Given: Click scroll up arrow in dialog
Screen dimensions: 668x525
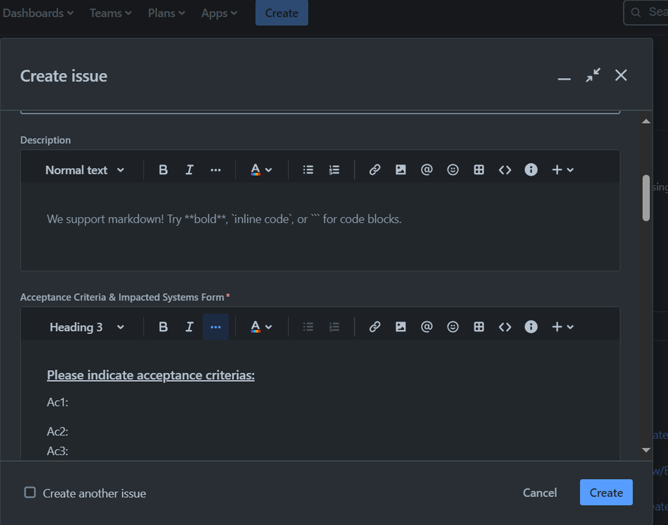Looking at the screenshot, I should (x=646, y=122).
